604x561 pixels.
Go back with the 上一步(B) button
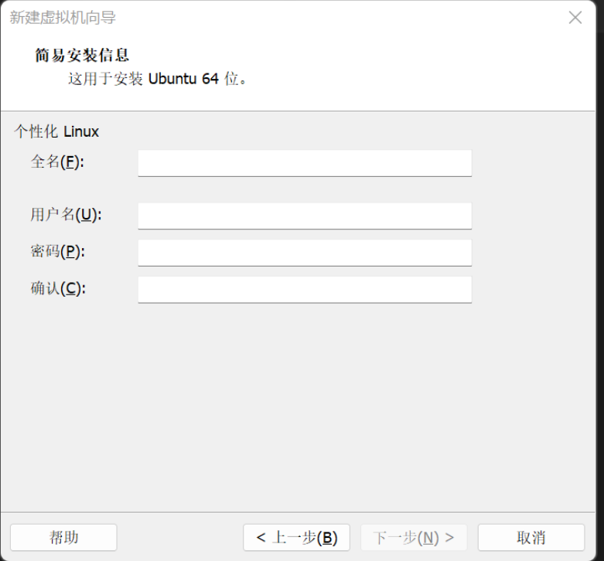point(297,538)
